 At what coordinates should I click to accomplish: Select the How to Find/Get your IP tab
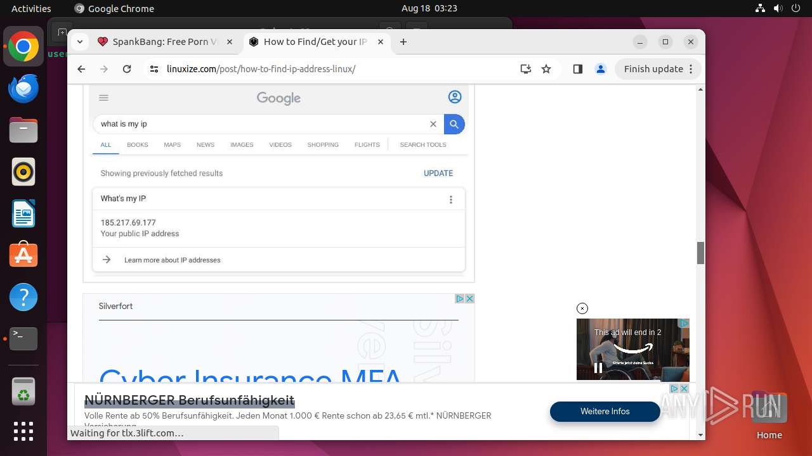[x=317, y=42]
